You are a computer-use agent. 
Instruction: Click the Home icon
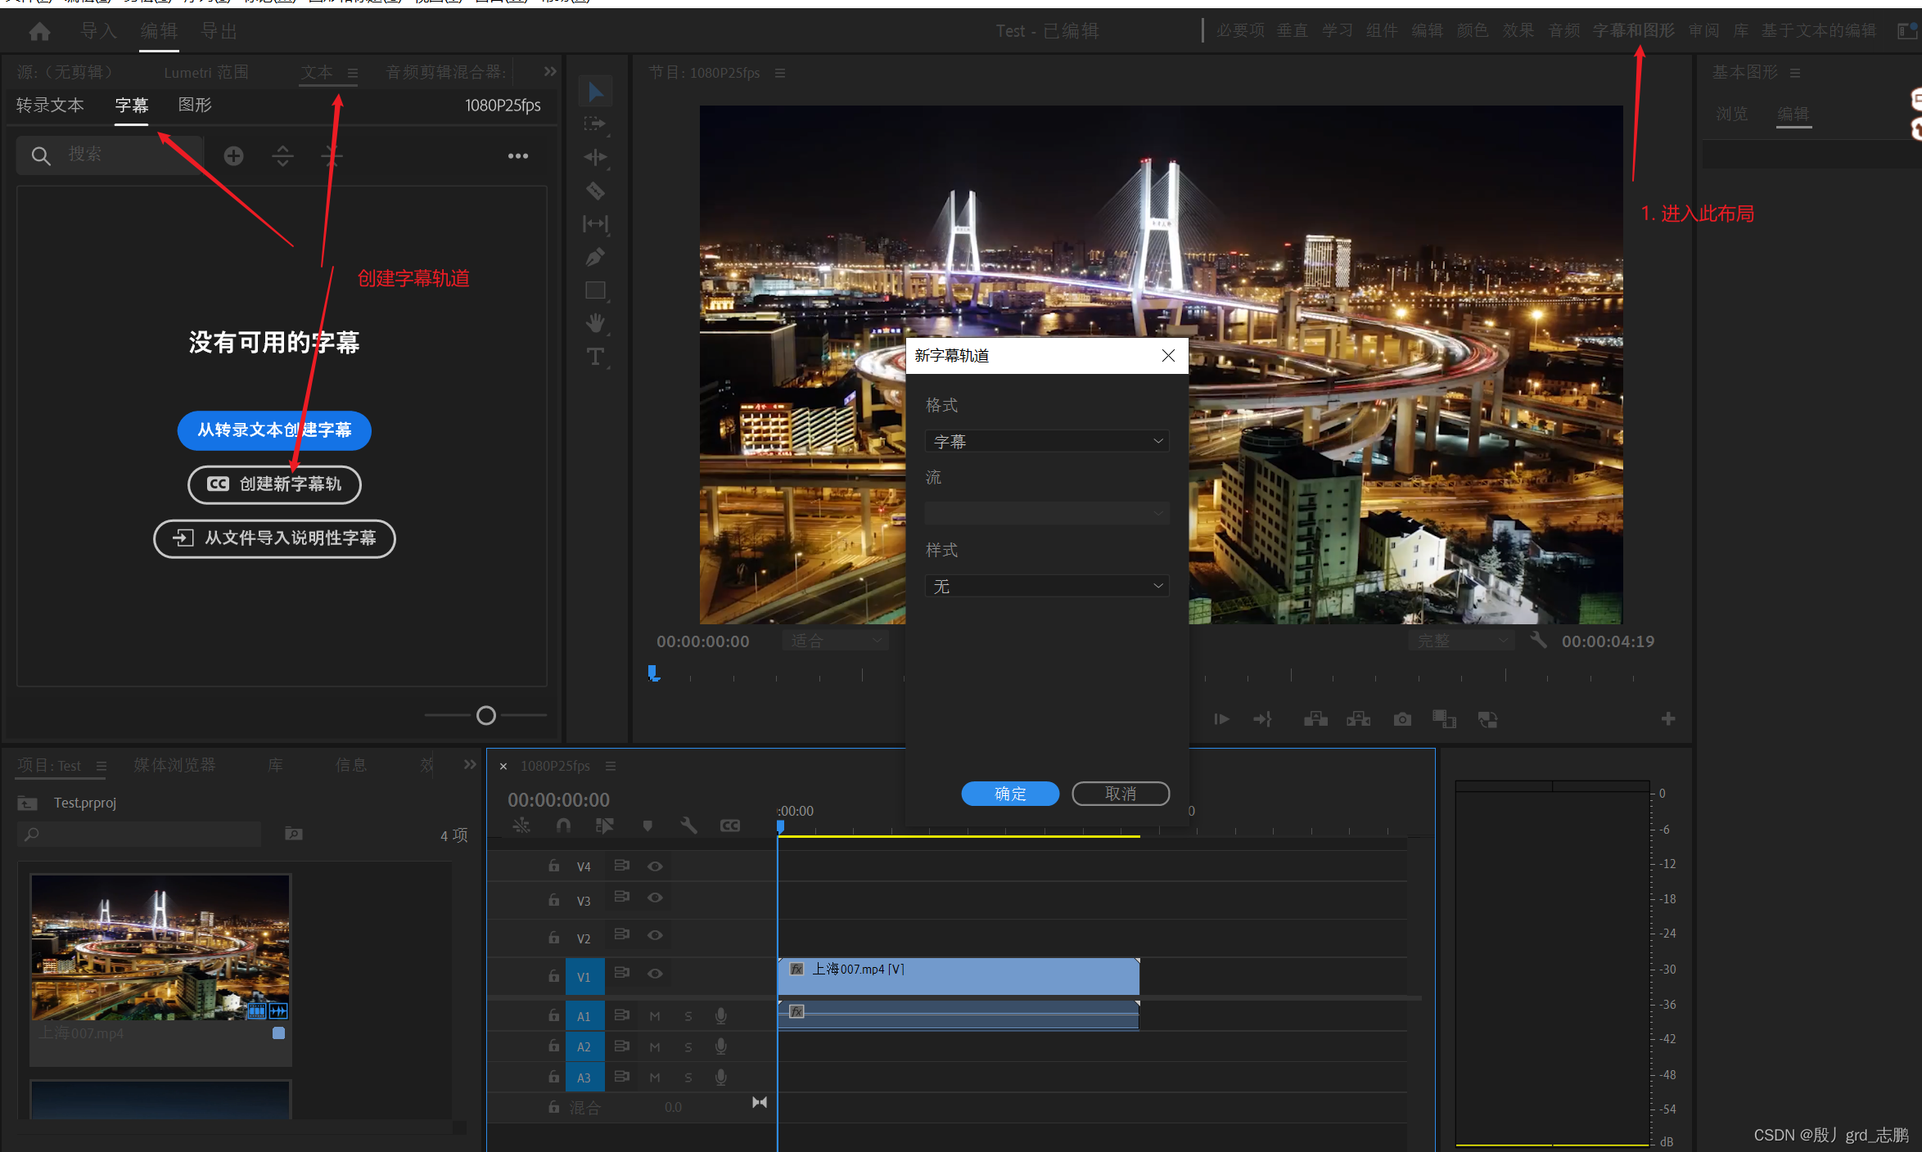(x=39, y=31)
